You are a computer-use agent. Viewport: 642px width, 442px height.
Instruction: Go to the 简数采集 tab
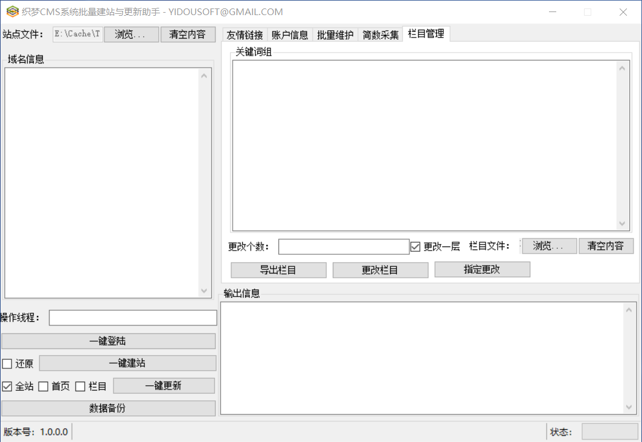pyautogui.click(x=380, y=35)
